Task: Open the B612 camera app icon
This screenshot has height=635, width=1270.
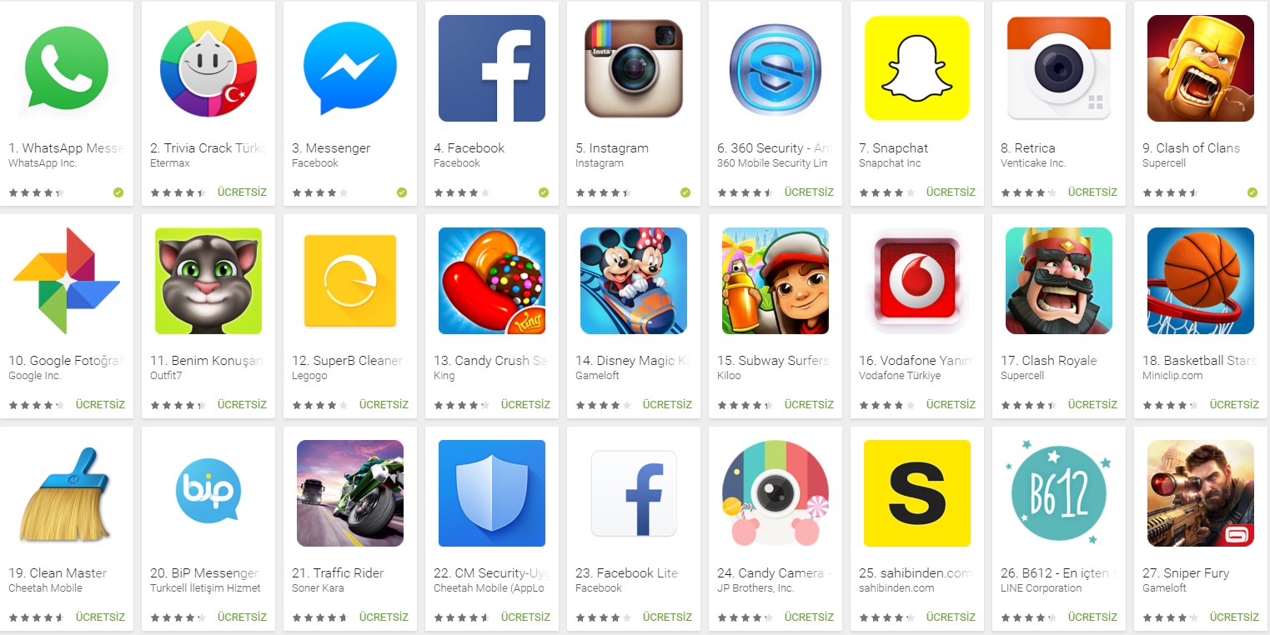Action: coord(1059,493)
